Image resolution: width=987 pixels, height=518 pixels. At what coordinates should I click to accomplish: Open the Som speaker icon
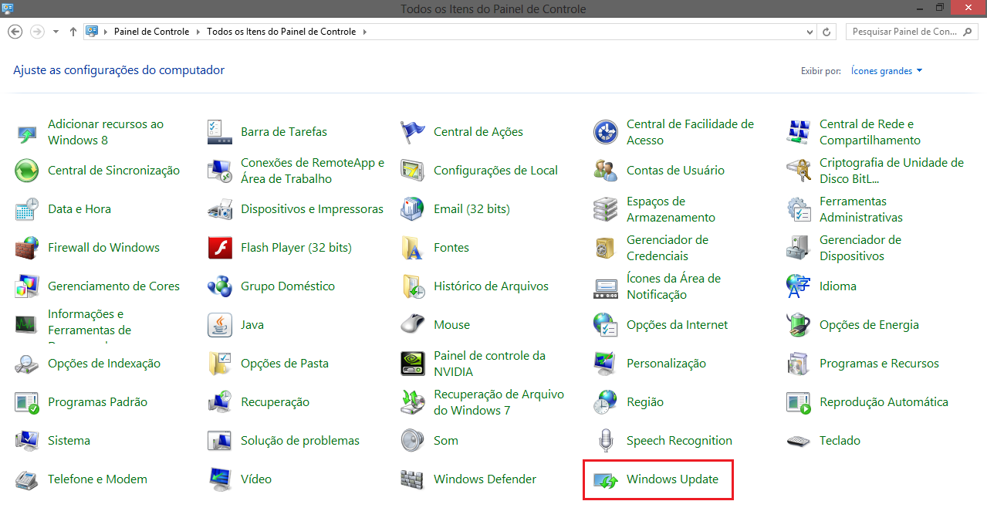tap(413, 441)
